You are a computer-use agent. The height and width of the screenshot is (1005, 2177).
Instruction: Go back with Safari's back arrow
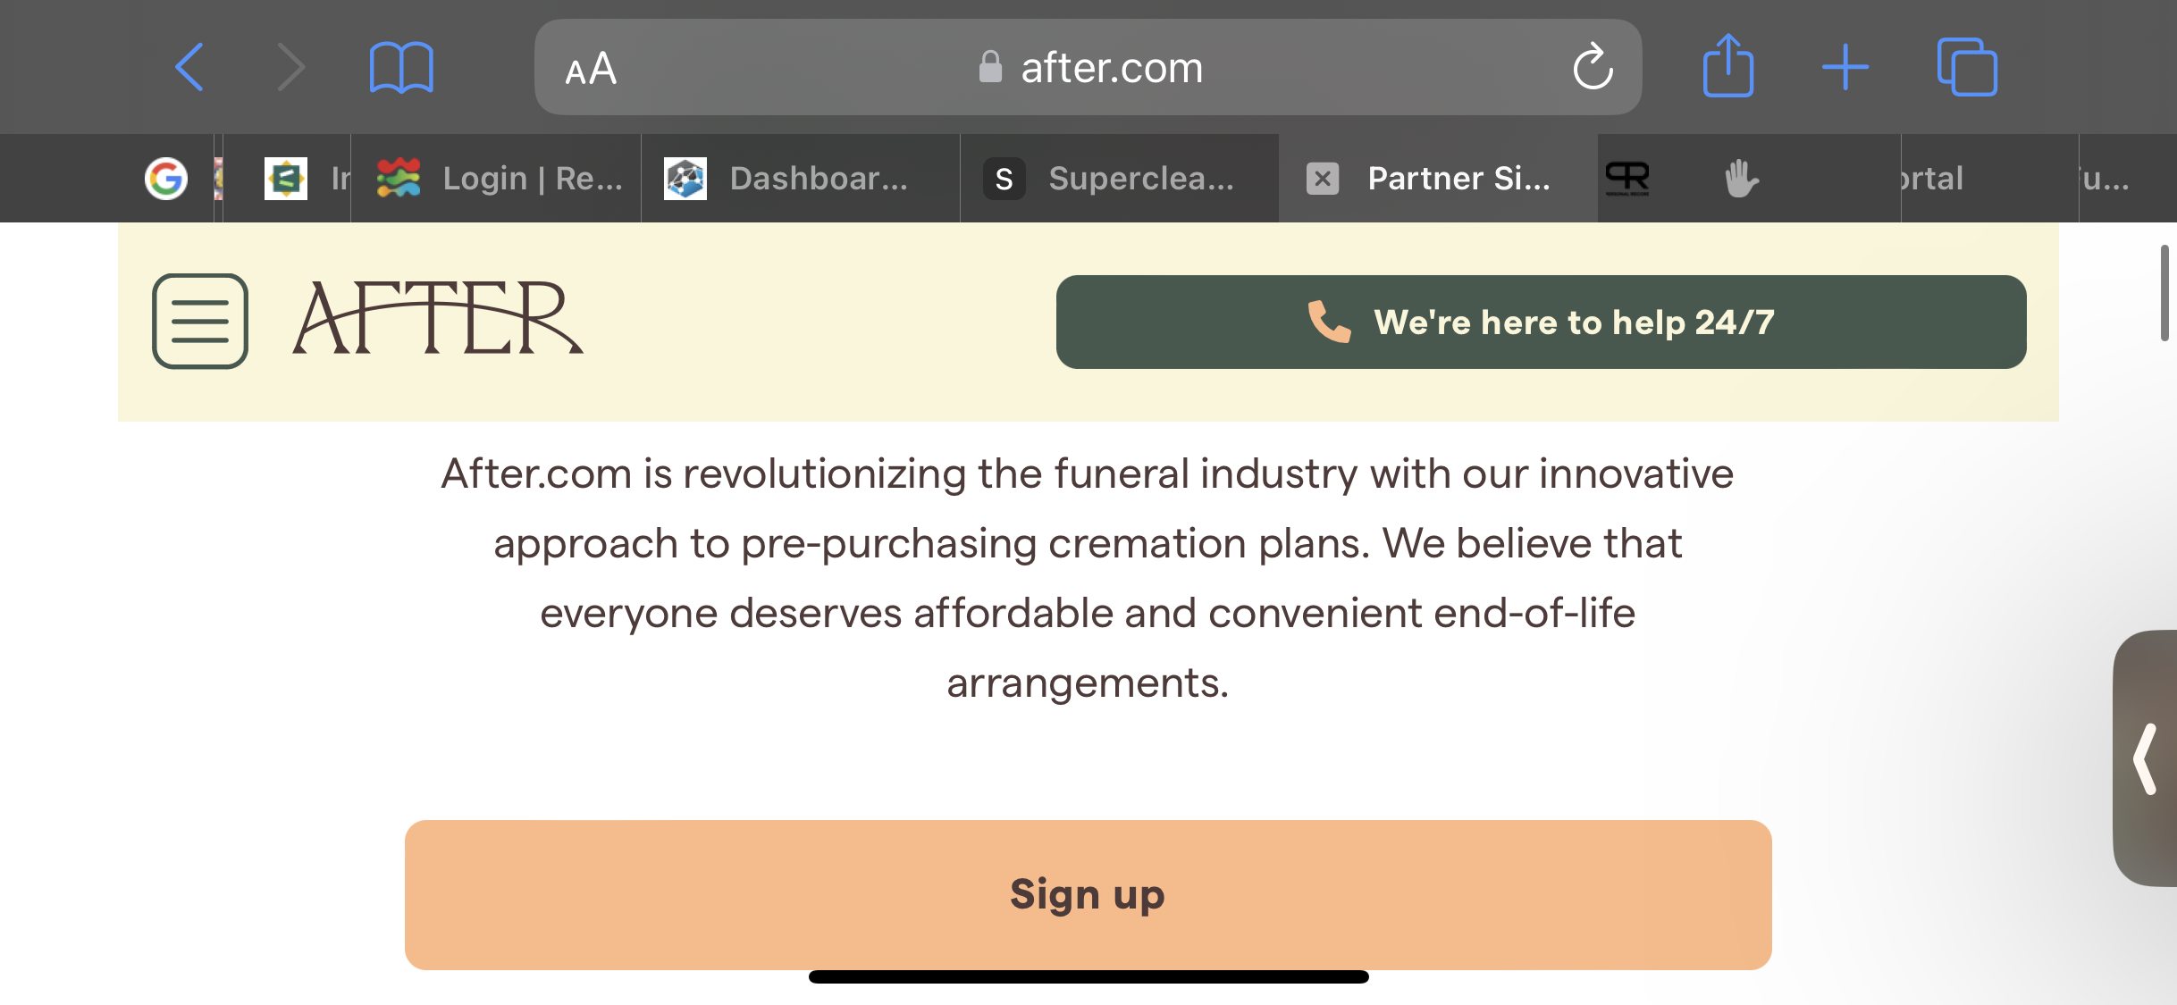(189, 67)
